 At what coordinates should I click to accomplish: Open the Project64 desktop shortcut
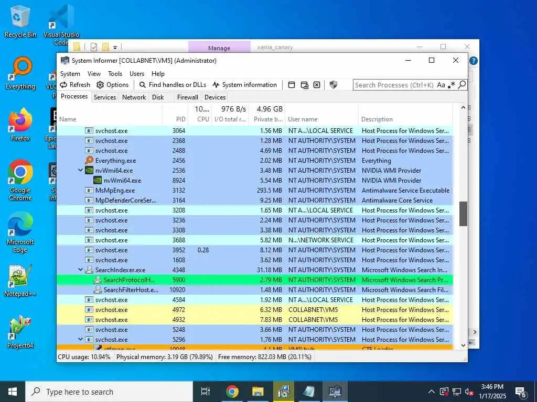20,332
